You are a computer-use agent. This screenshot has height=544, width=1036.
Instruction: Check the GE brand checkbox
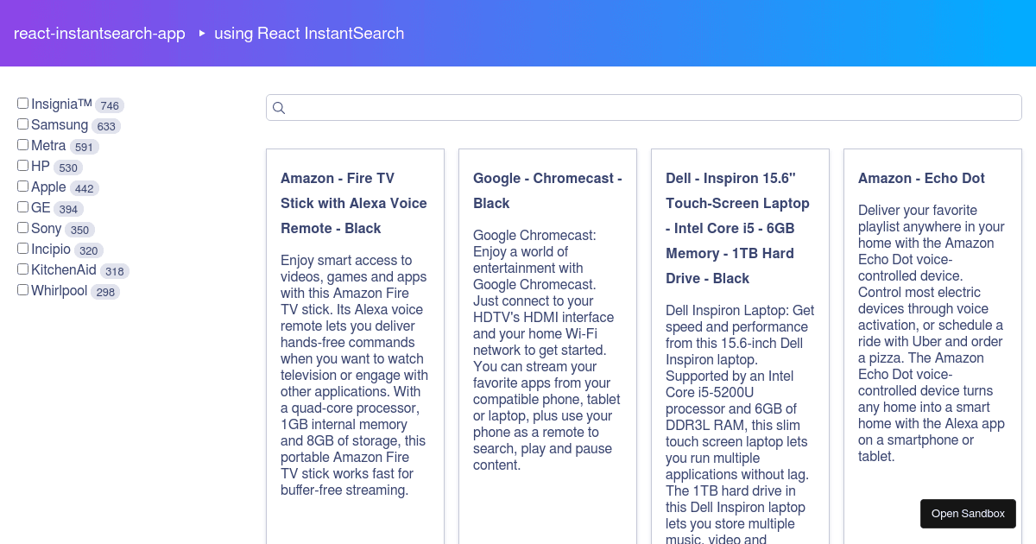(x=22, y=206)
